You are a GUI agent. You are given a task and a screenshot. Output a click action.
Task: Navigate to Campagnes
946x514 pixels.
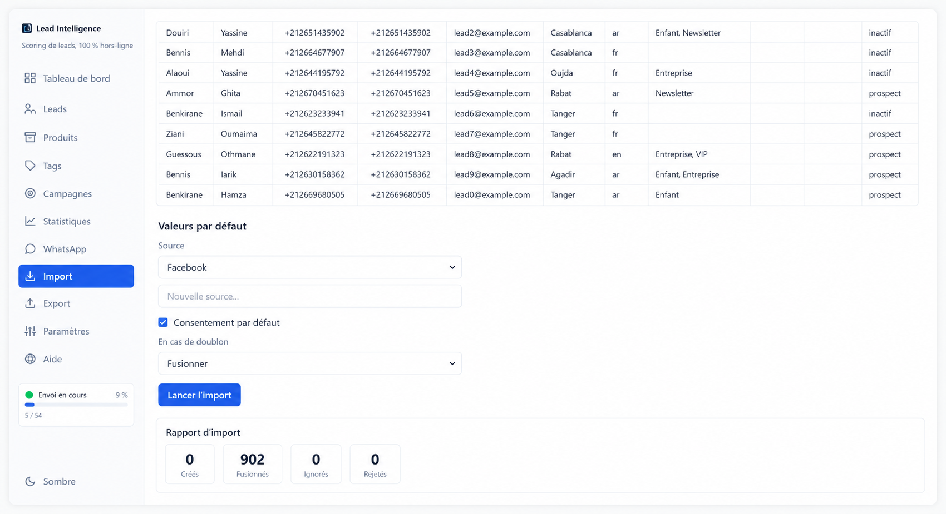pos(76,193)
